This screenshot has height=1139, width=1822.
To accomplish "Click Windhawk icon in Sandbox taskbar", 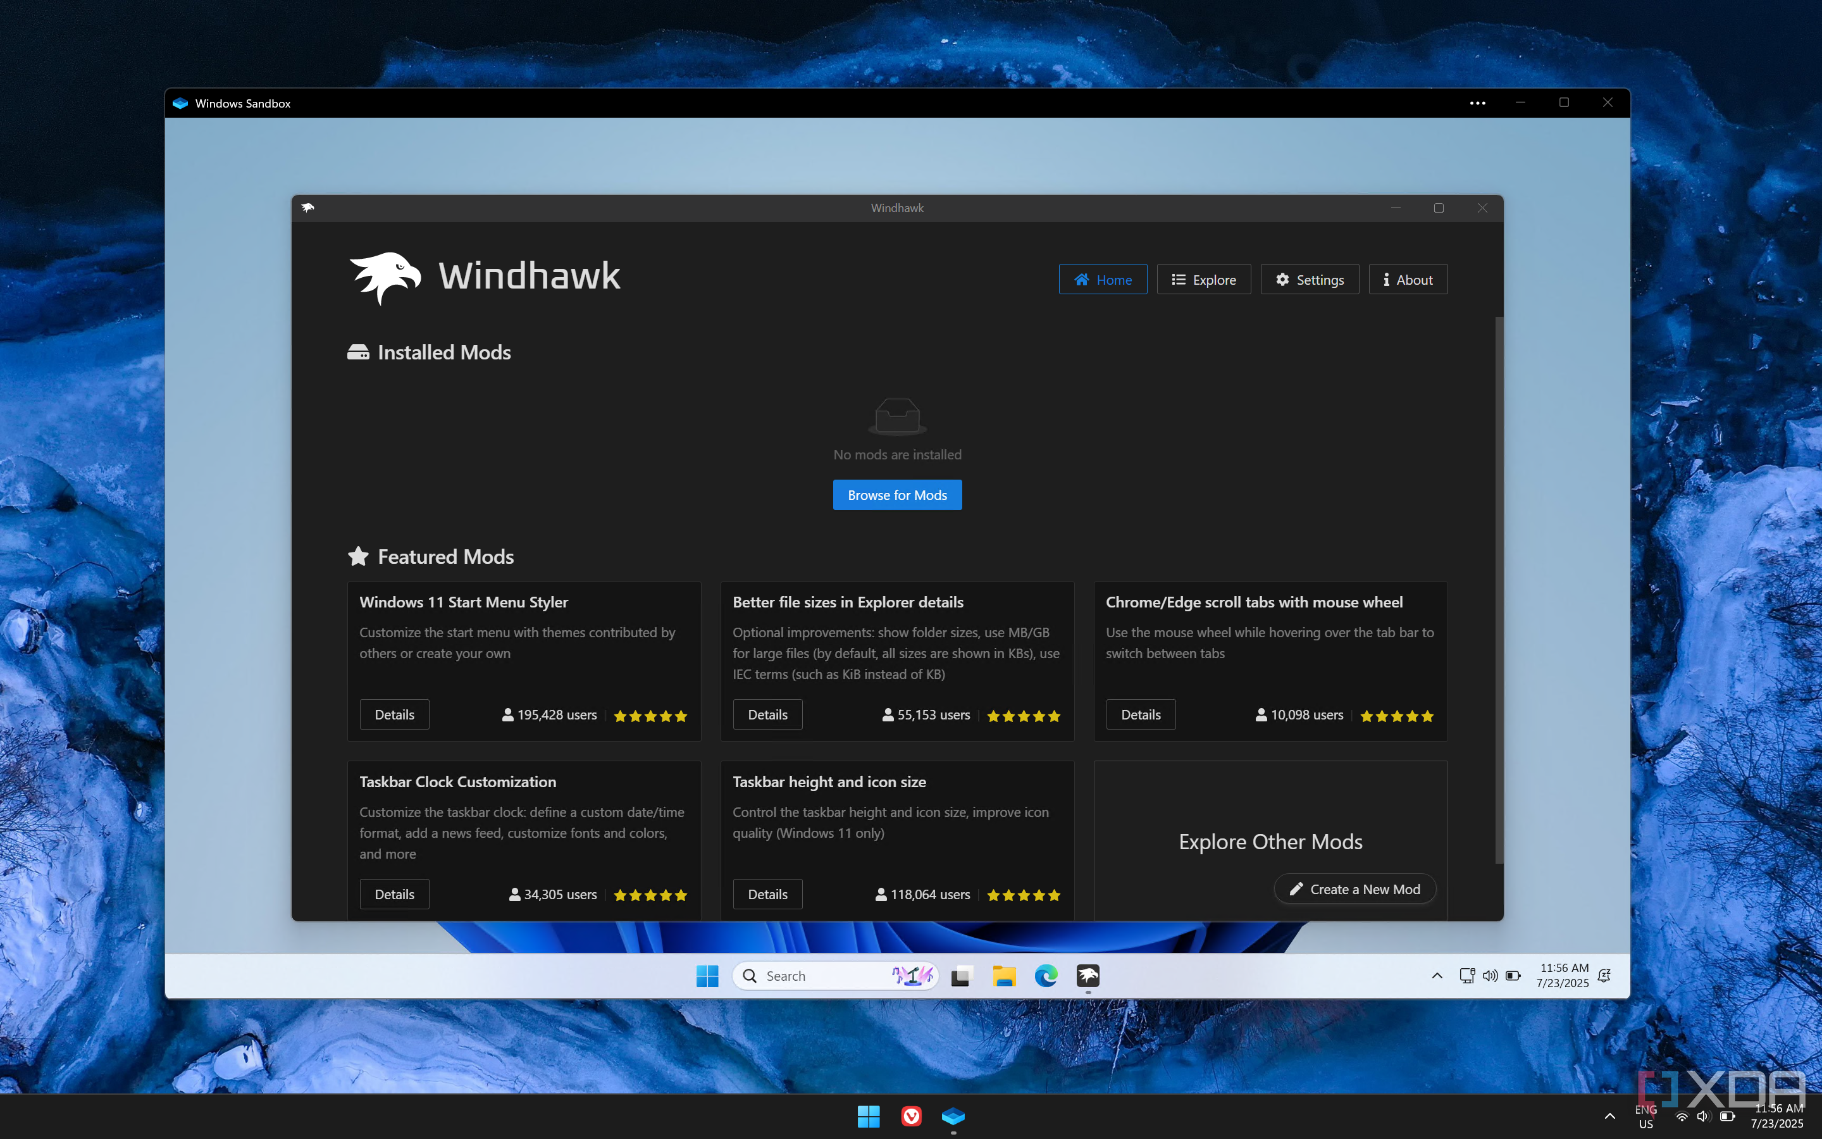I will [x=1088, y=976].
